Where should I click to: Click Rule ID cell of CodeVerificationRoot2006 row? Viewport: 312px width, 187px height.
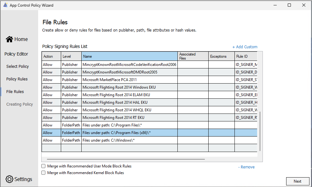tap(246, 65)
